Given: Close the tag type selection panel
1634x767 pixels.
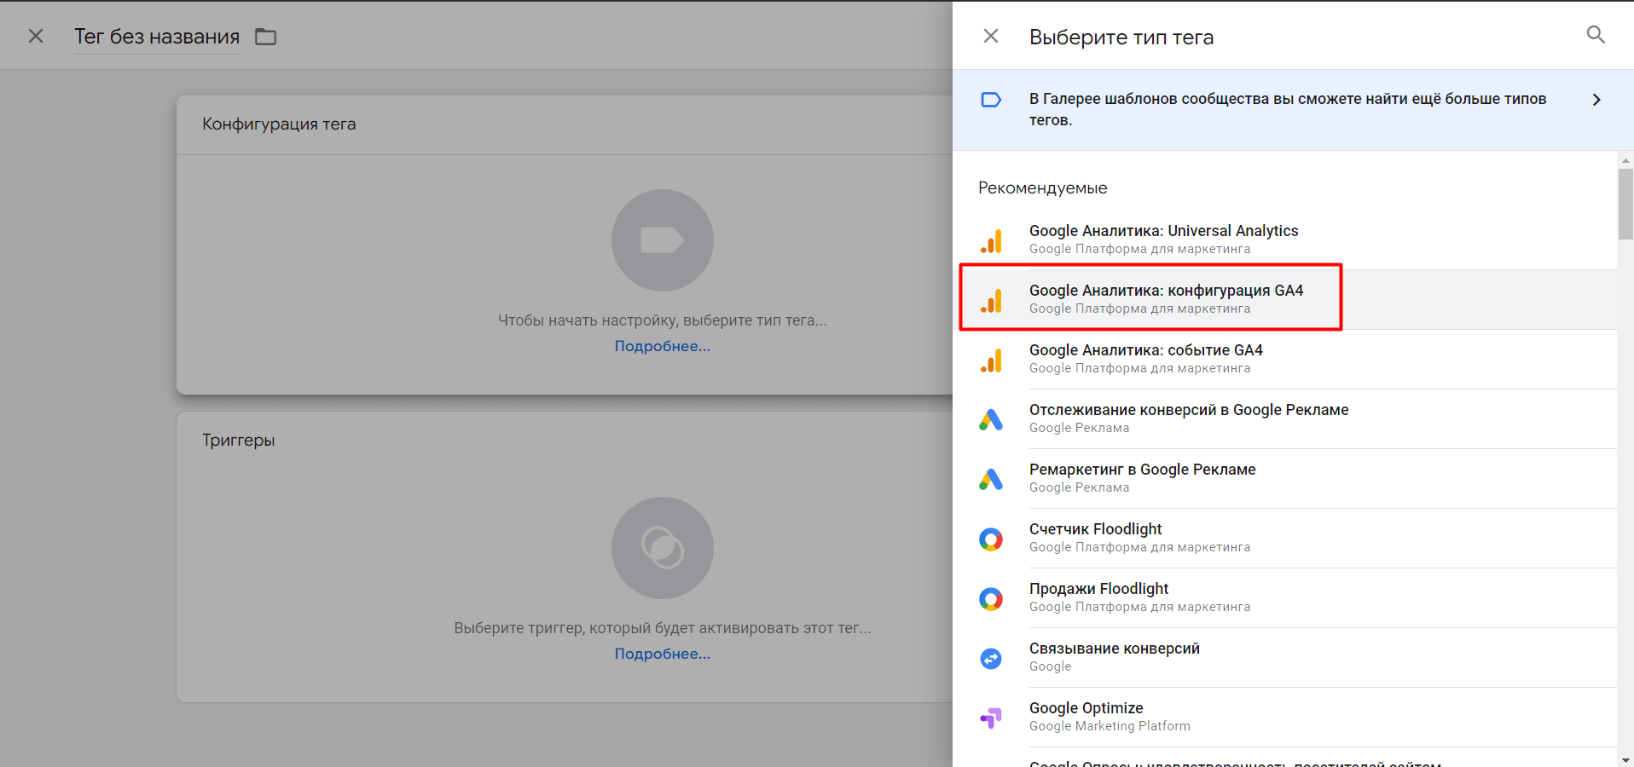Looking at the screenshot, I should pyautogui.click(x=990, y=36).
